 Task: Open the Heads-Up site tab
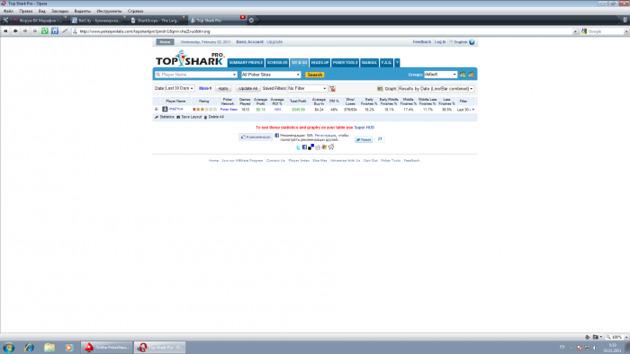tap(319, 63)
